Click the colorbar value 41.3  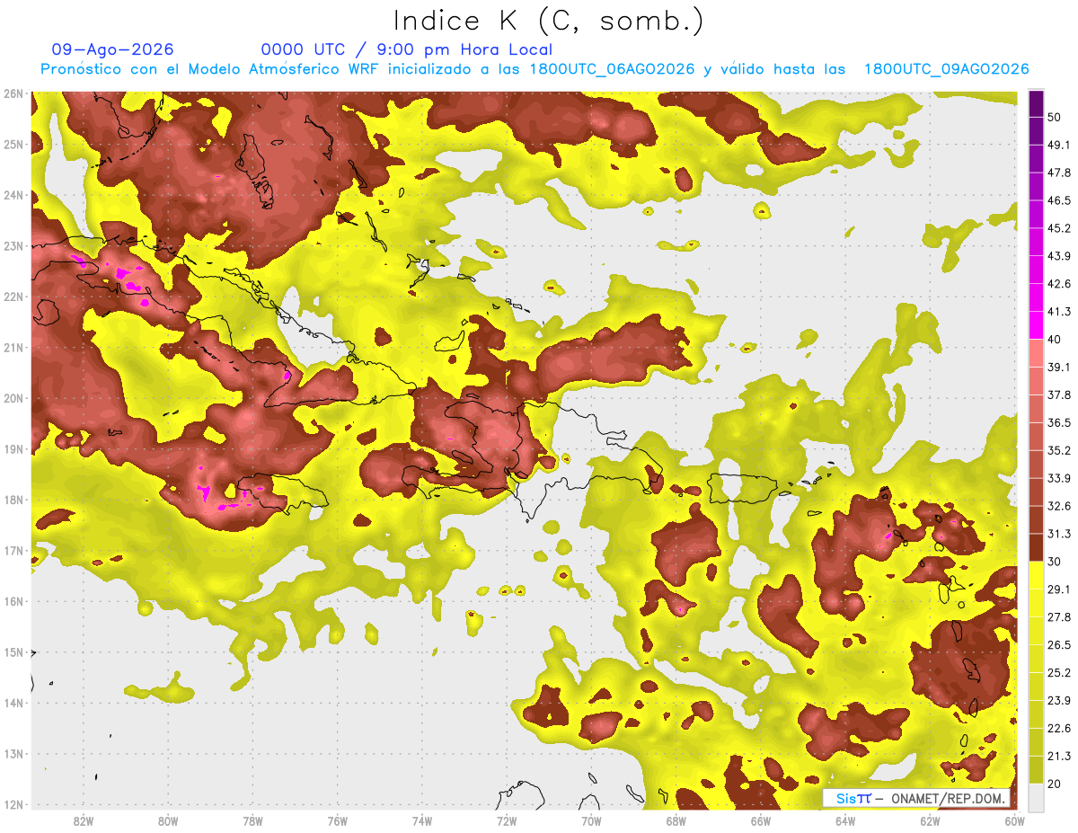coord(1059,312)
